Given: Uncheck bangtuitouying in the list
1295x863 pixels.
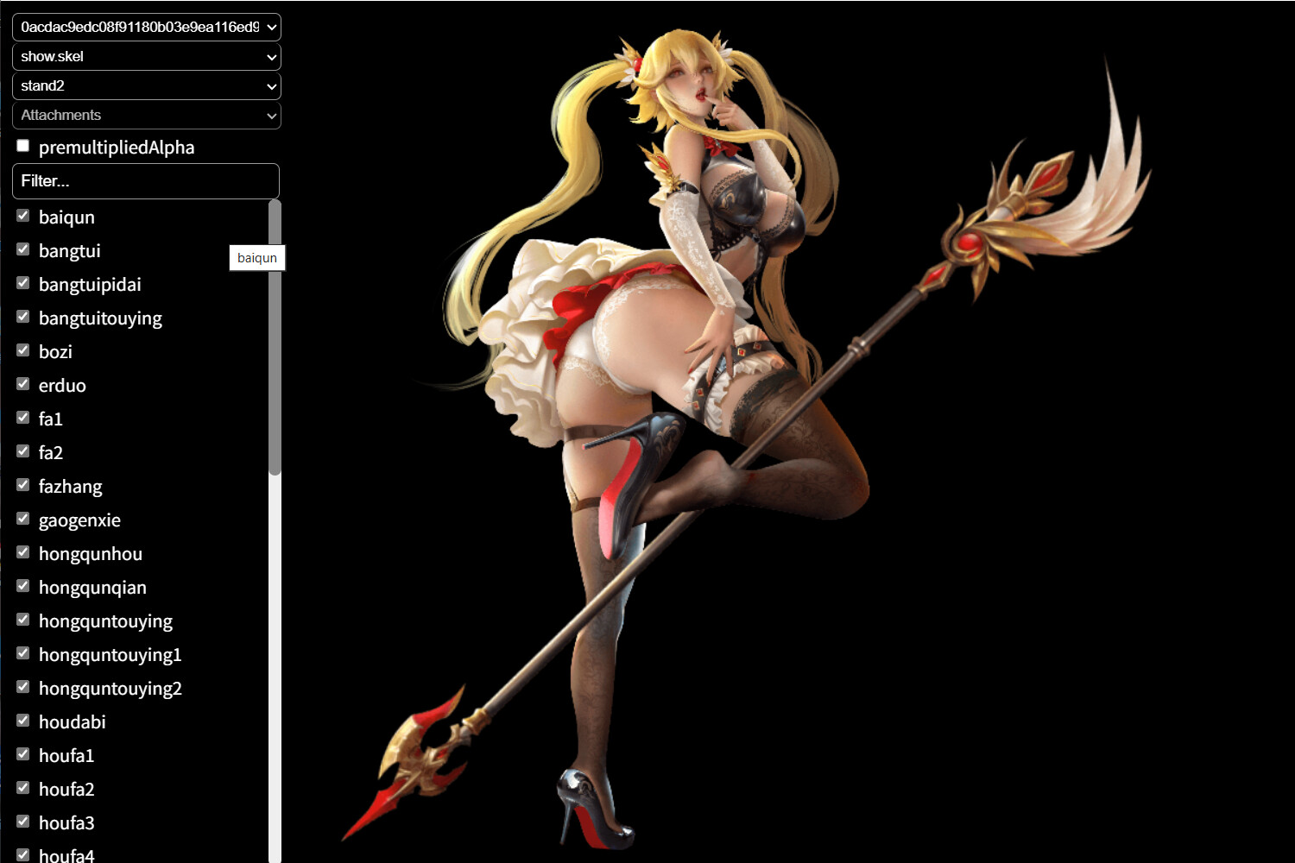Looking at the screenshot, I should 23,317.
